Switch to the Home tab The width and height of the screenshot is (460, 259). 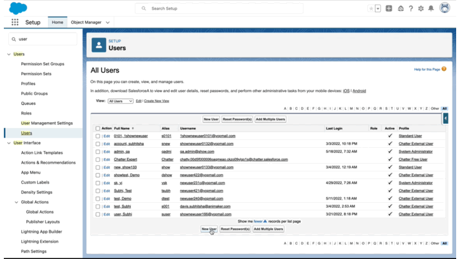[57, 22]
